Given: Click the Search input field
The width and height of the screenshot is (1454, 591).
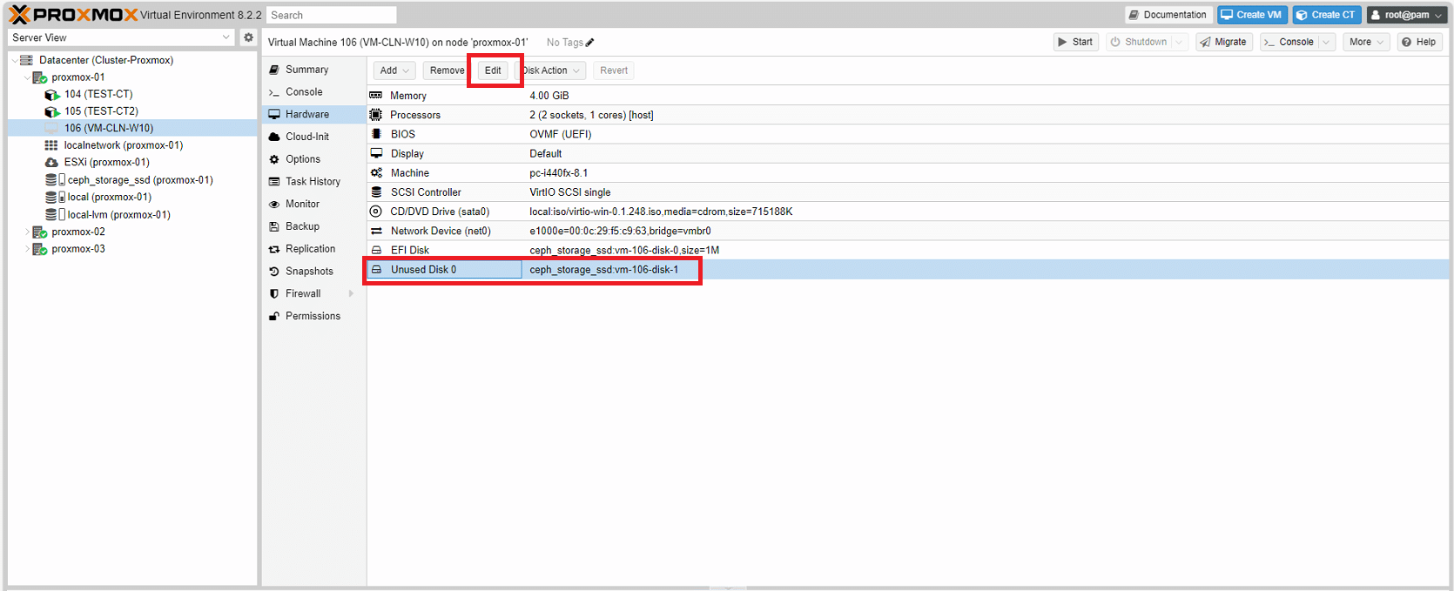Looking at the screenshot, I should pos(332,15).
